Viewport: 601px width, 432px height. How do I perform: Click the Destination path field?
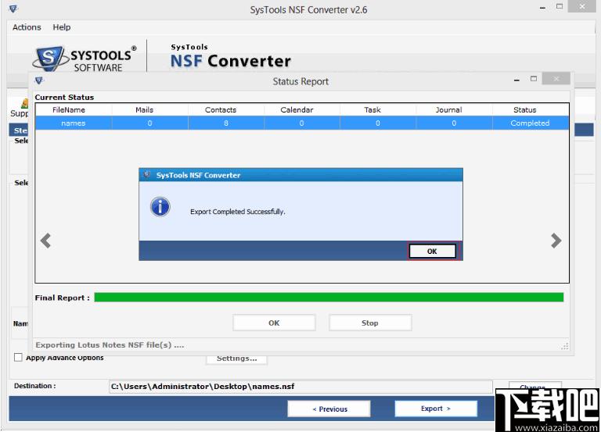[x=300, y=387]
